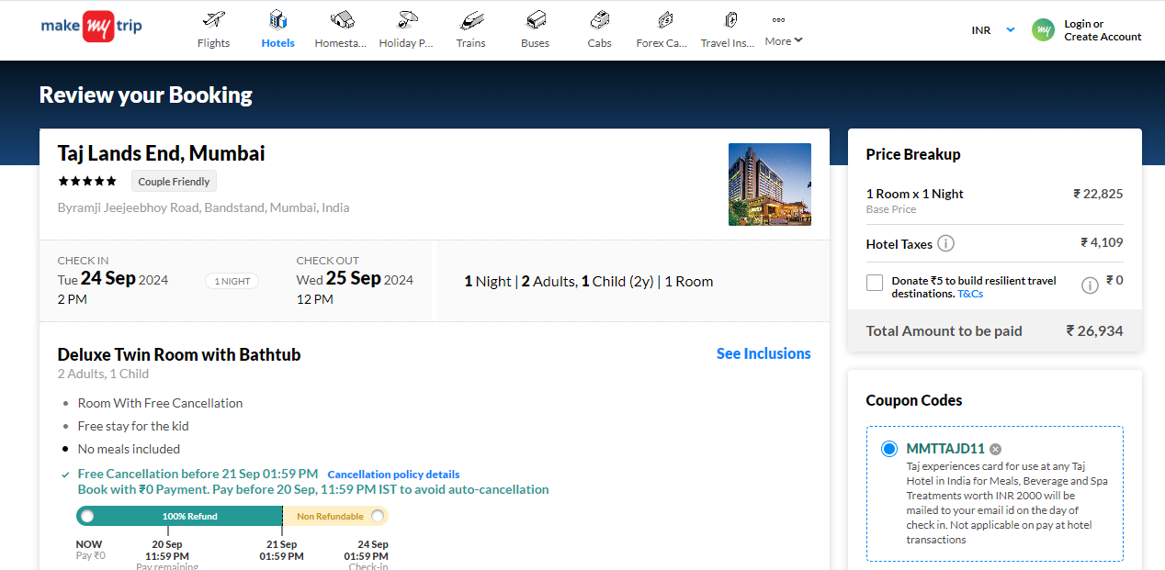This screenshot has height=570, width=1165.
Task: Click the Total Amount ₹ 26,934 value
Action: pos(1094,330)
